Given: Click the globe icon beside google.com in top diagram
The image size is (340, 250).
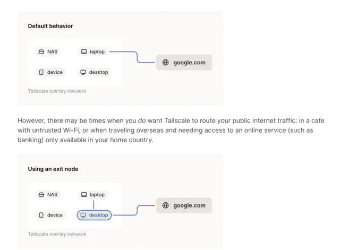Looking at the screenshot, I should [x=165, y=63].
